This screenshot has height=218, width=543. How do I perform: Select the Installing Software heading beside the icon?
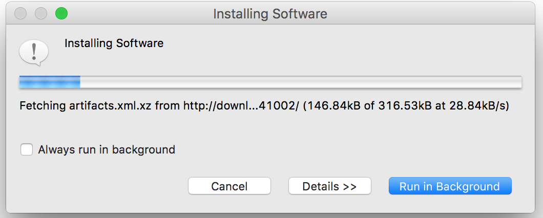tap(114, 43)
